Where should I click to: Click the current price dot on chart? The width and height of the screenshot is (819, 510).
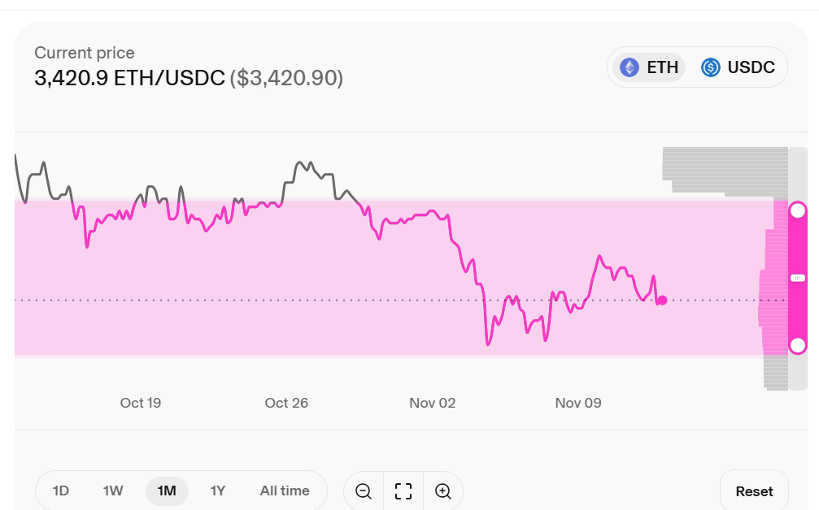(662, 300)
